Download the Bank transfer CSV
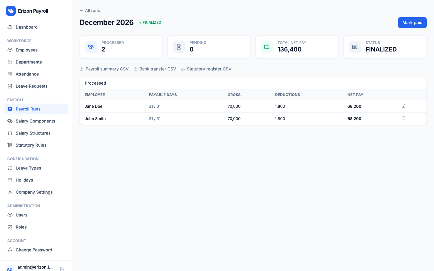 [155, 69]
